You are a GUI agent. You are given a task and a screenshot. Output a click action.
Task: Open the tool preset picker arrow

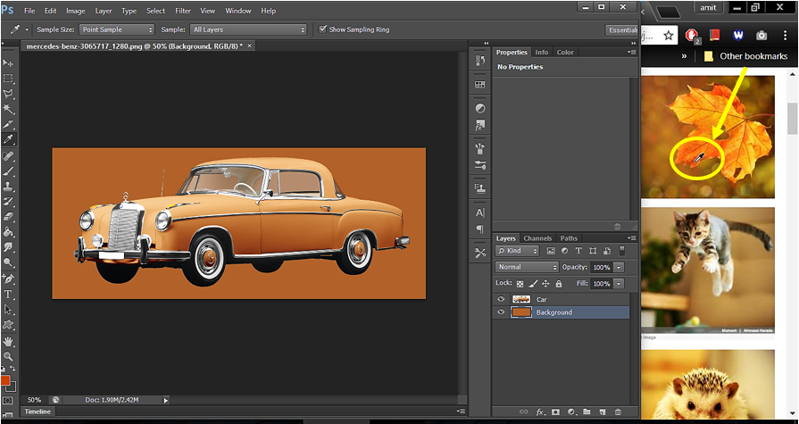coord(27,29)
